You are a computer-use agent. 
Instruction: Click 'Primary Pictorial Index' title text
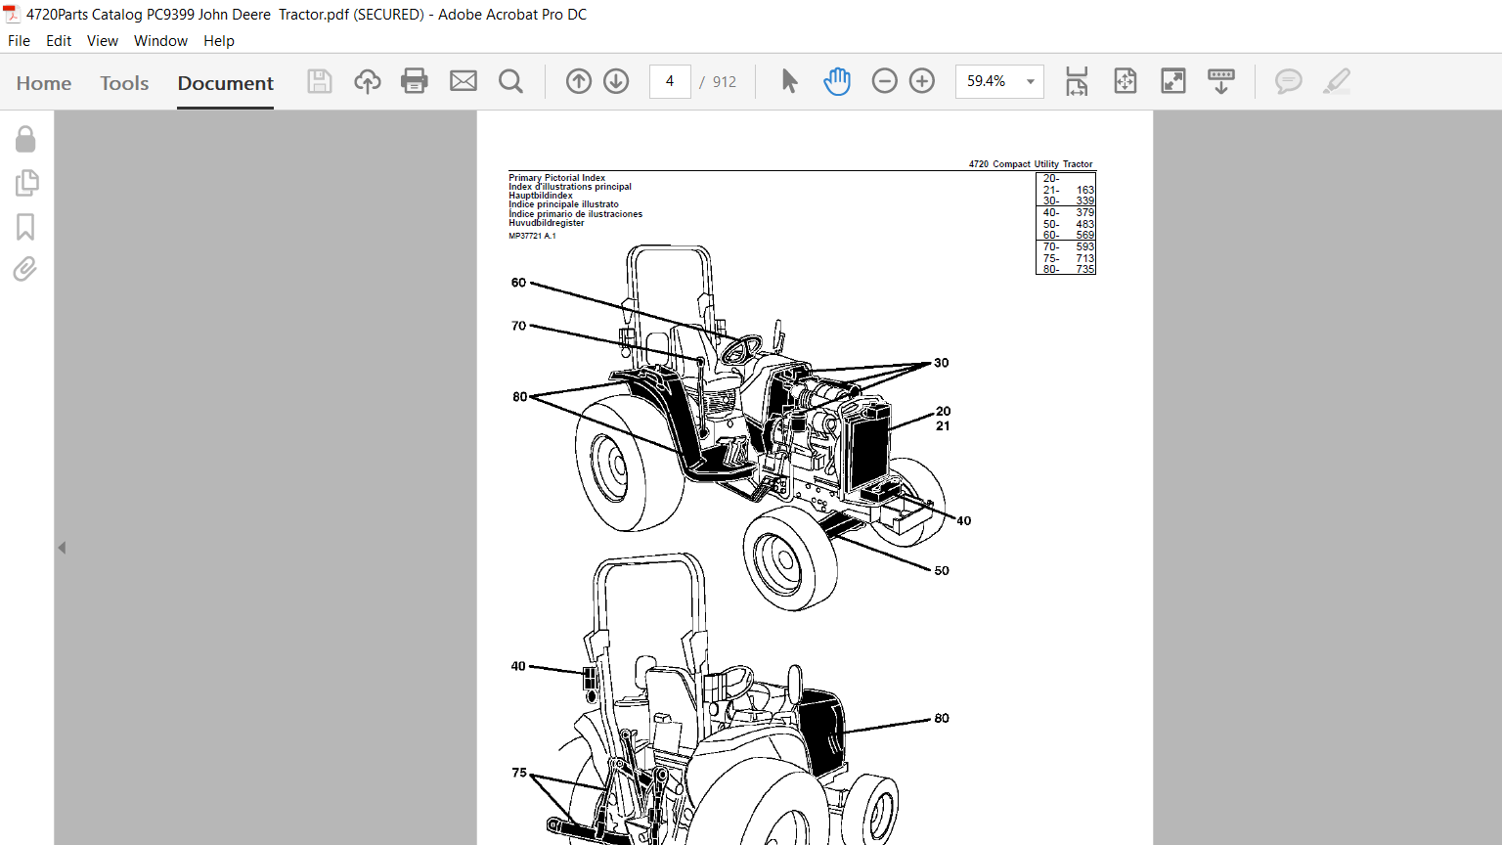[x=556, y=178]
